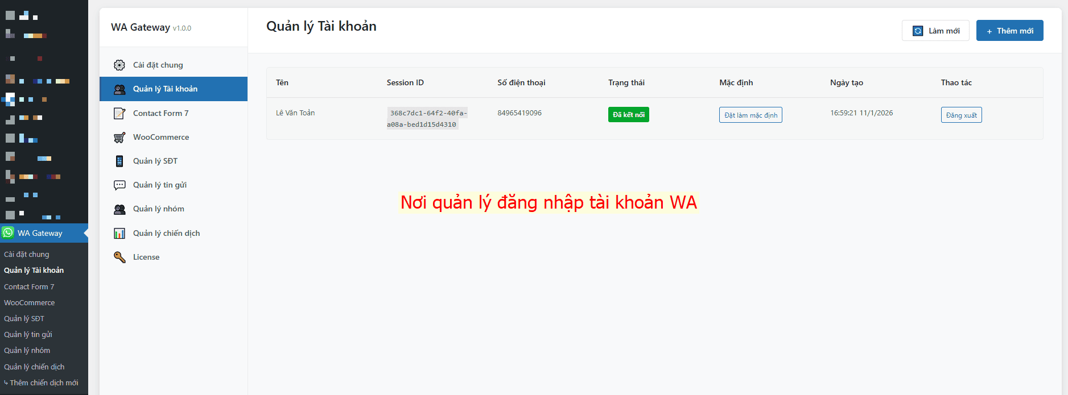Click the Đã kết nối status badge
1068x395 pixels.
coord(628,115)
